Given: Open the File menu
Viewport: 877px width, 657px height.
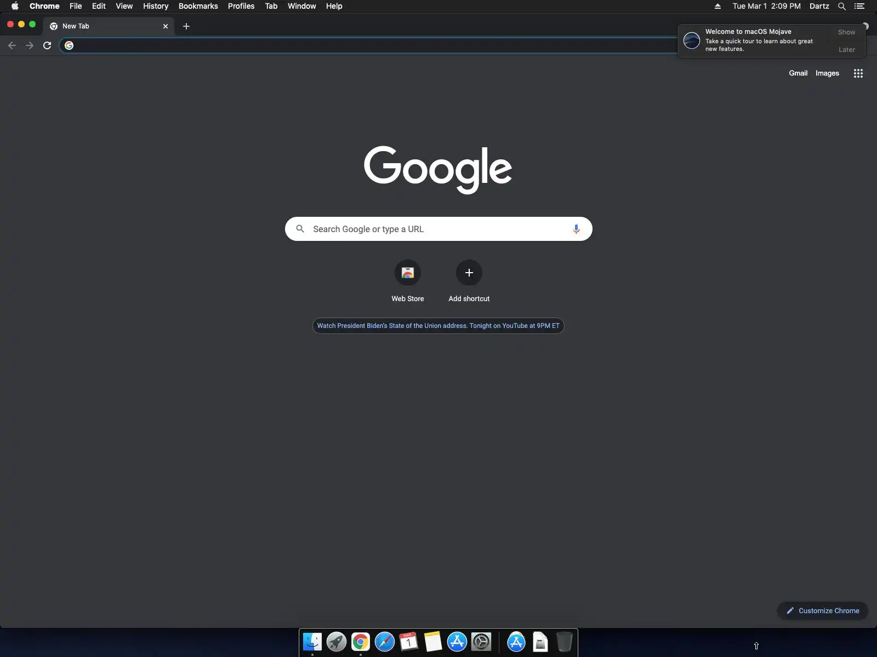Looking at the screenshot, I should coord(76,6).
